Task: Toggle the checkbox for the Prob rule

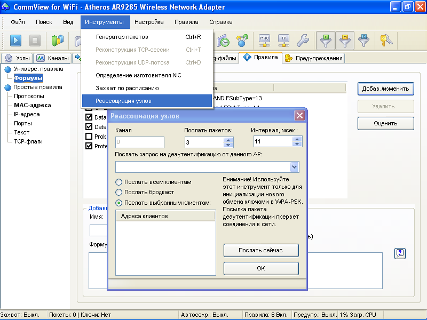Action: [89, 136]
